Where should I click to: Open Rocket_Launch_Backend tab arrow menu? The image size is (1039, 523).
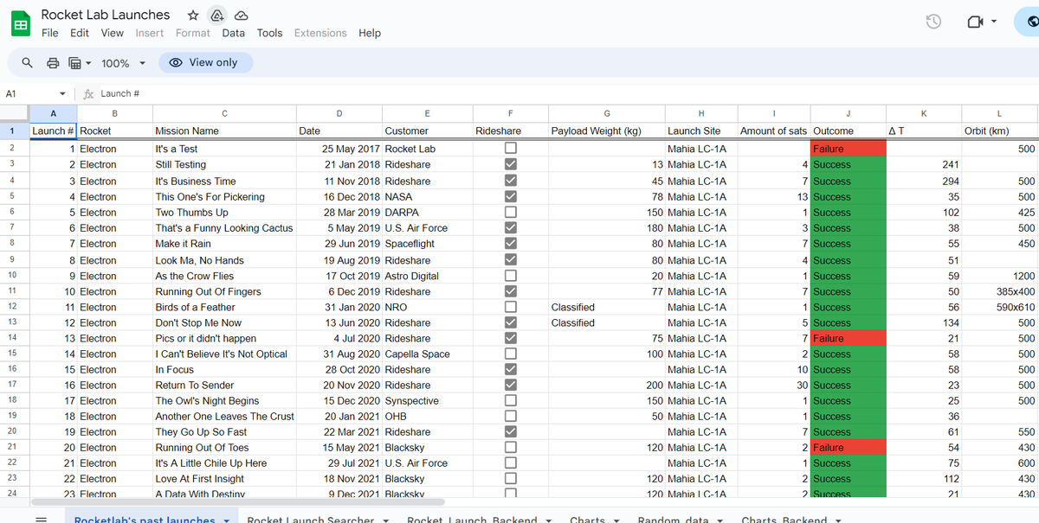tap(549, 520)
